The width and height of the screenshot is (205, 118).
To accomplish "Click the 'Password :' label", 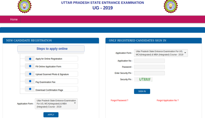I will [x=127, y=67].
